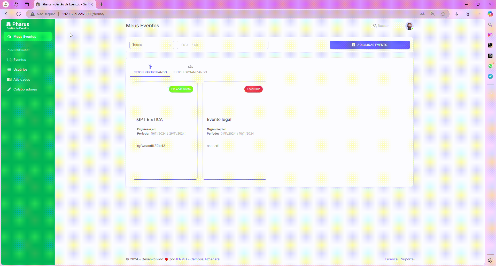Click the zoom magnifier in address bar
This screenshot has height=266, width=496.
click(433, 14)
